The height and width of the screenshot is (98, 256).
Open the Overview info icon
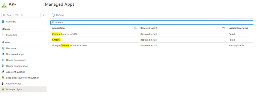(3, 22)
